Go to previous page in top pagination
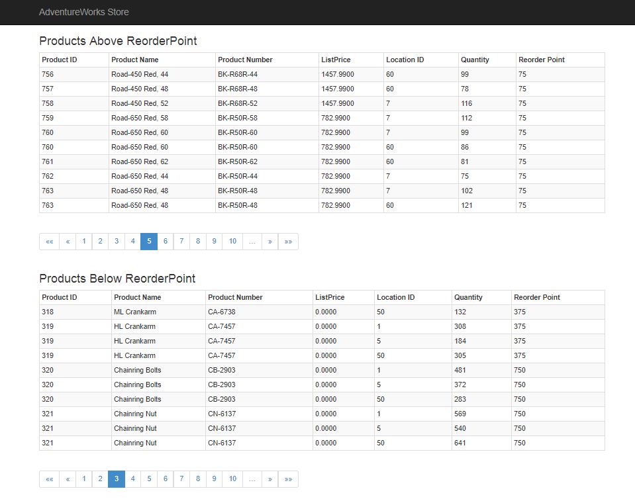635x499 pixels. 67,241
